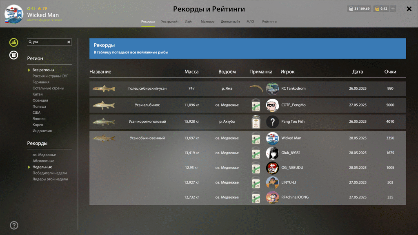418x235 pixels.
Task: Close the Рекорды и Рейтинги window
Action: (409, 9)
